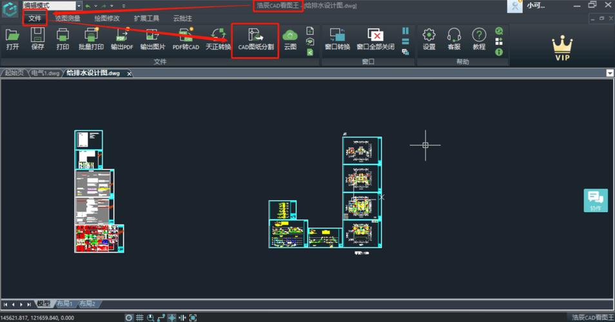Image resolution: width=615 pixels, height=322 pixels.
Task: Click the 保存 (Save) icon
Action: (x=37, y=38)
